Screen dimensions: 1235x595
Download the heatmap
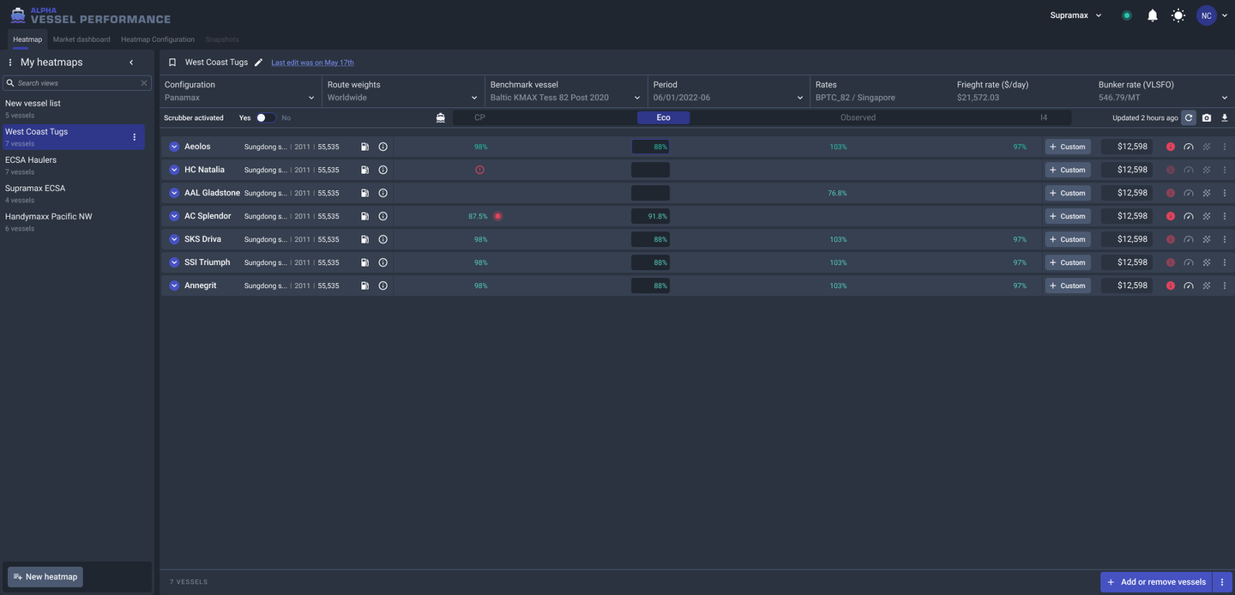[1225, 117]
